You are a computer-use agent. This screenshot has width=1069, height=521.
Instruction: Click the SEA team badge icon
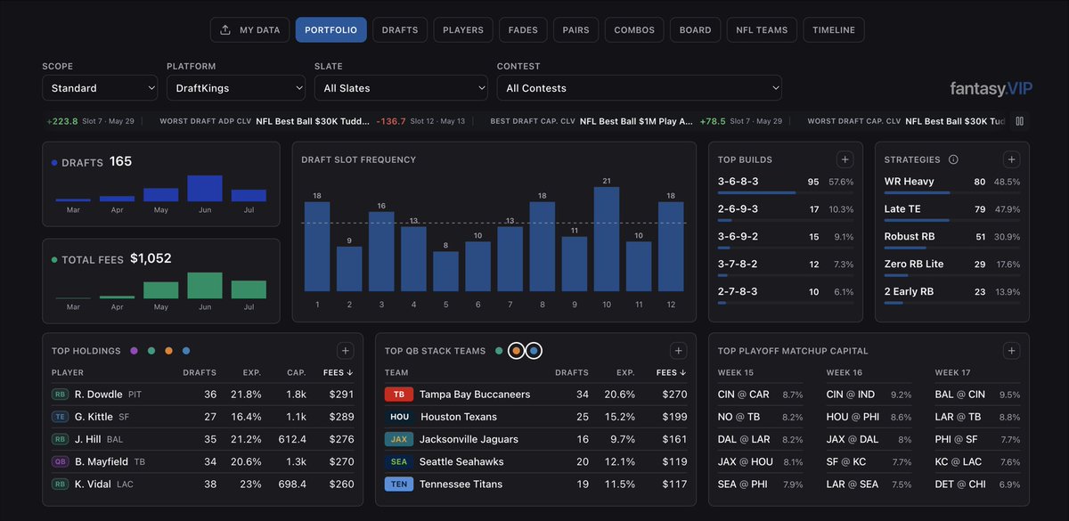point(399,462)
